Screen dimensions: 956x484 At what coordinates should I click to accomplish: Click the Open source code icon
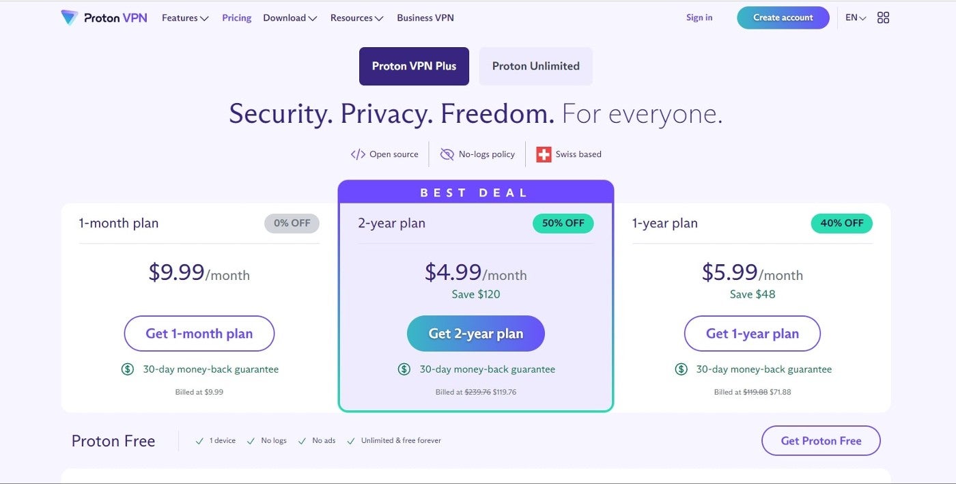click(358, 154)
